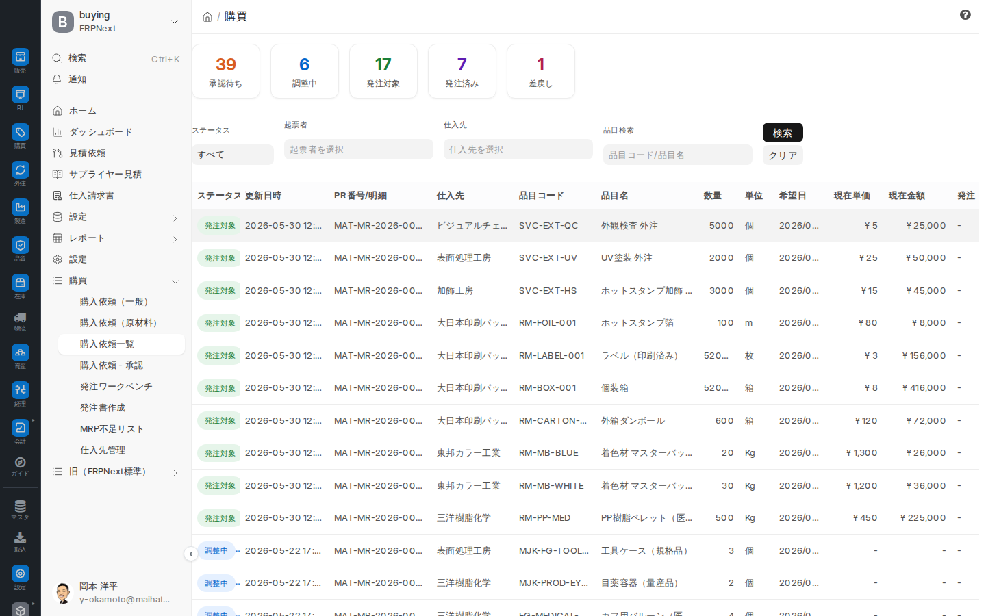
Task: Click 購買 in the breadcrumb
Action: click(x=236, y=16)
